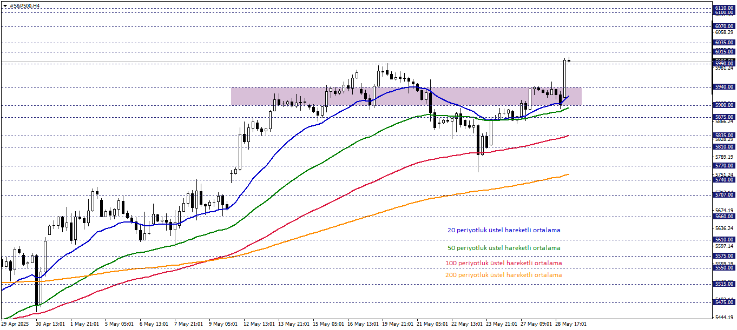Image resolution: width=737 pixels, height=330 pixels.
Task: Click the 28 May 17:01 time axis label
Action: coord(570,325)
